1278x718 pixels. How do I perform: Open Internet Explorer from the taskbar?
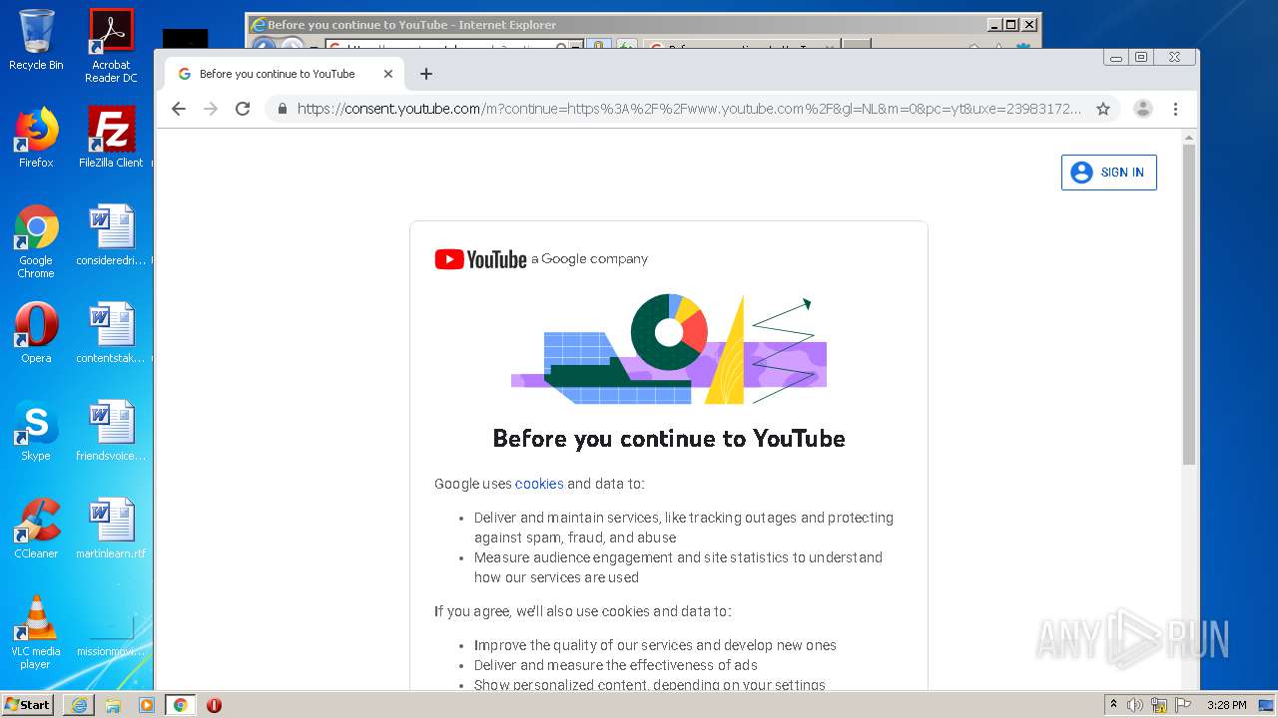79,705
